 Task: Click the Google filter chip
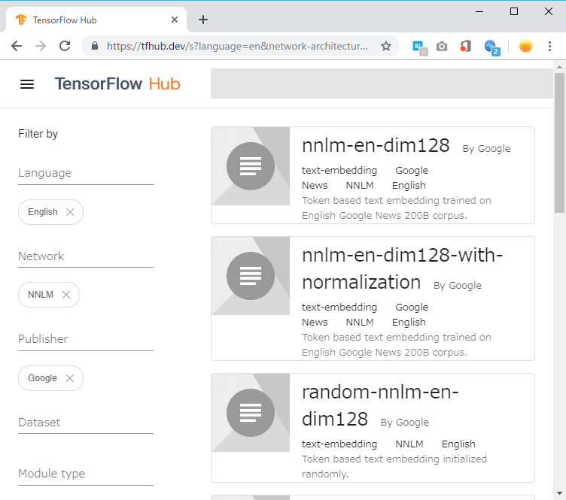(x=50, y=378)
